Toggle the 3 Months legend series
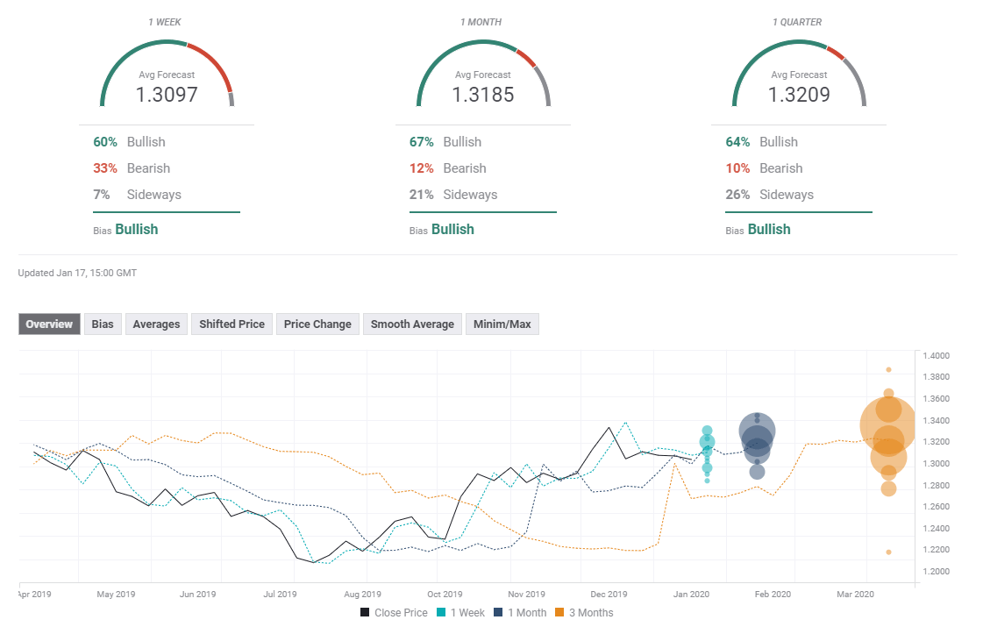 [x=584, y=613]
